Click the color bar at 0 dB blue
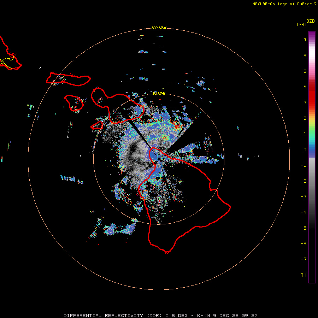 [312, 150]
